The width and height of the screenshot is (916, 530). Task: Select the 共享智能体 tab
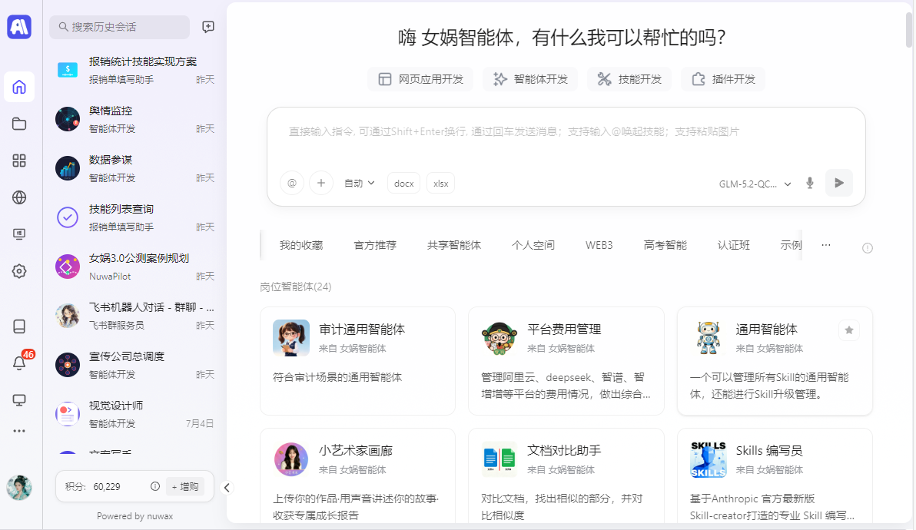point(454,245)
